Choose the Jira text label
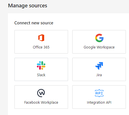 click(x=99, y=75)
